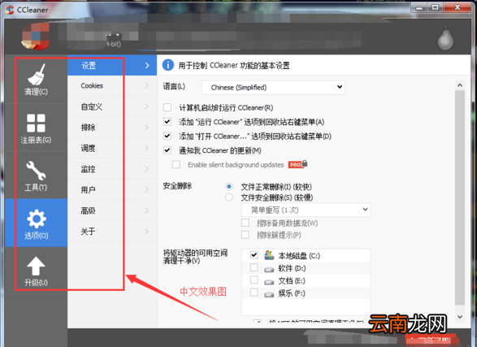The width and height of the screenshot is (477, 347).
Task: Click the 将驱动器的可用空间清理干净 label
Action: (x=195, y=257)
